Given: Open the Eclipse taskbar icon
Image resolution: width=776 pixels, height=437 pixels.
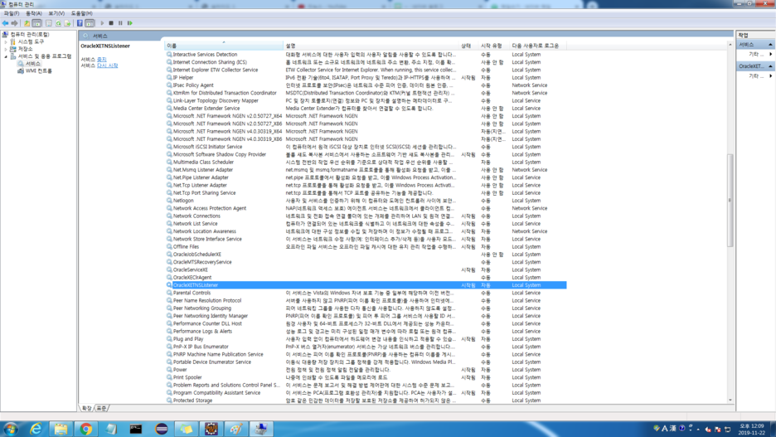Looking at the screenshot, I should click(162, 429).
